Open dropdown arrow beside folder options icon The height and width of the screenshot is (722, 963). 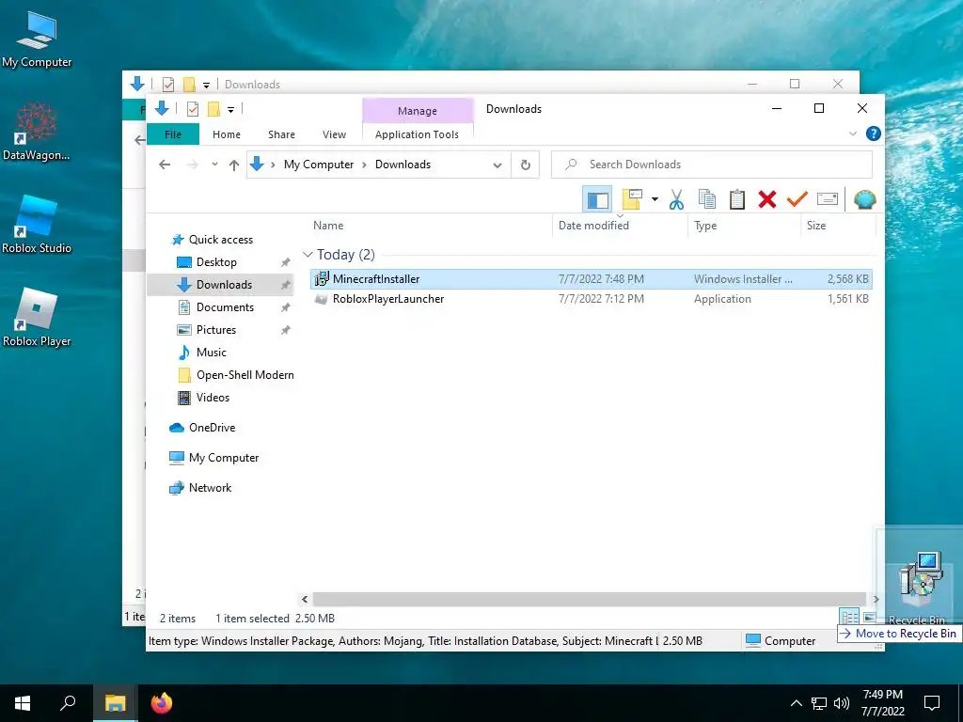655,199
